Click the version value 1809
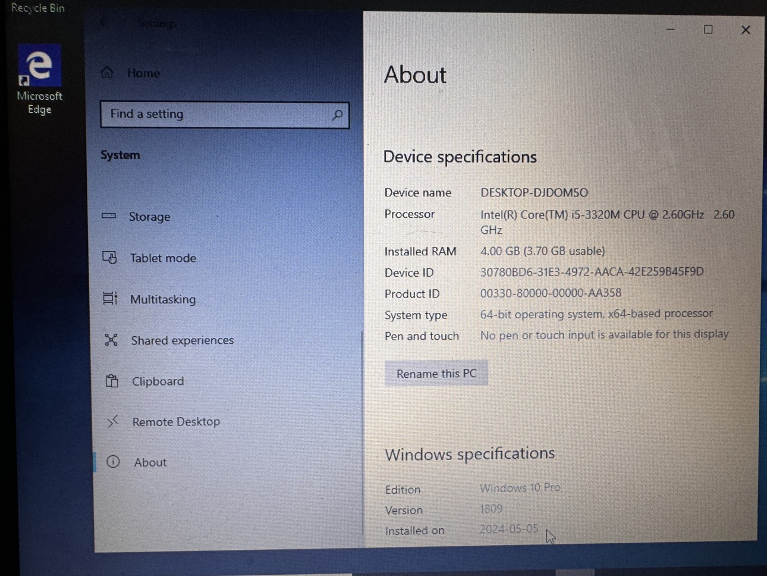This screenshot has width=767, height=576. tap(491, 509)
